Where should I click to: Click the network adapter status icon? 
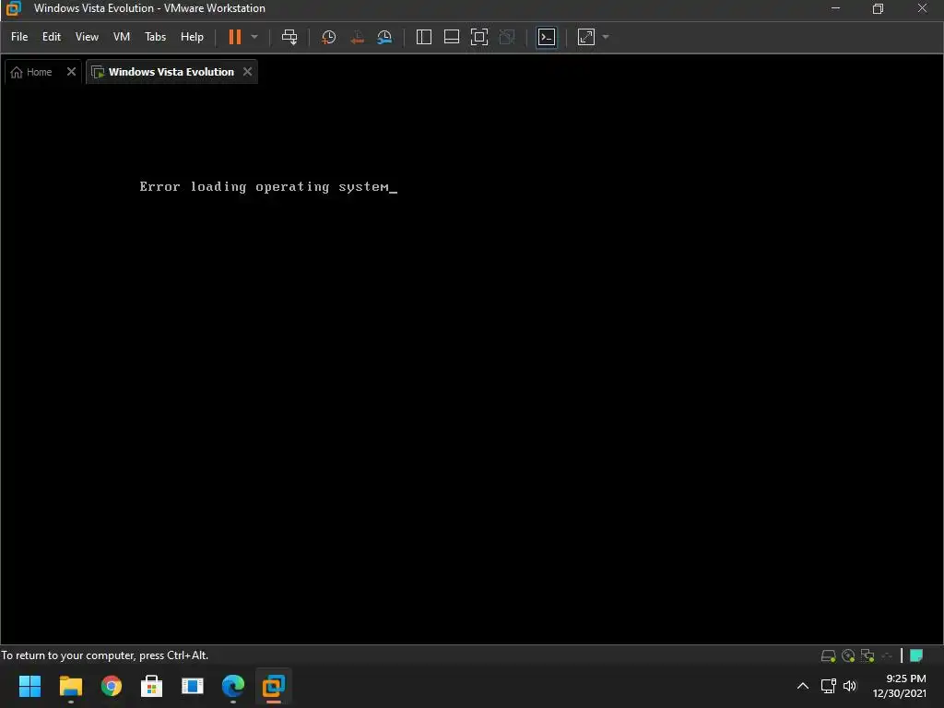[867, 655]
